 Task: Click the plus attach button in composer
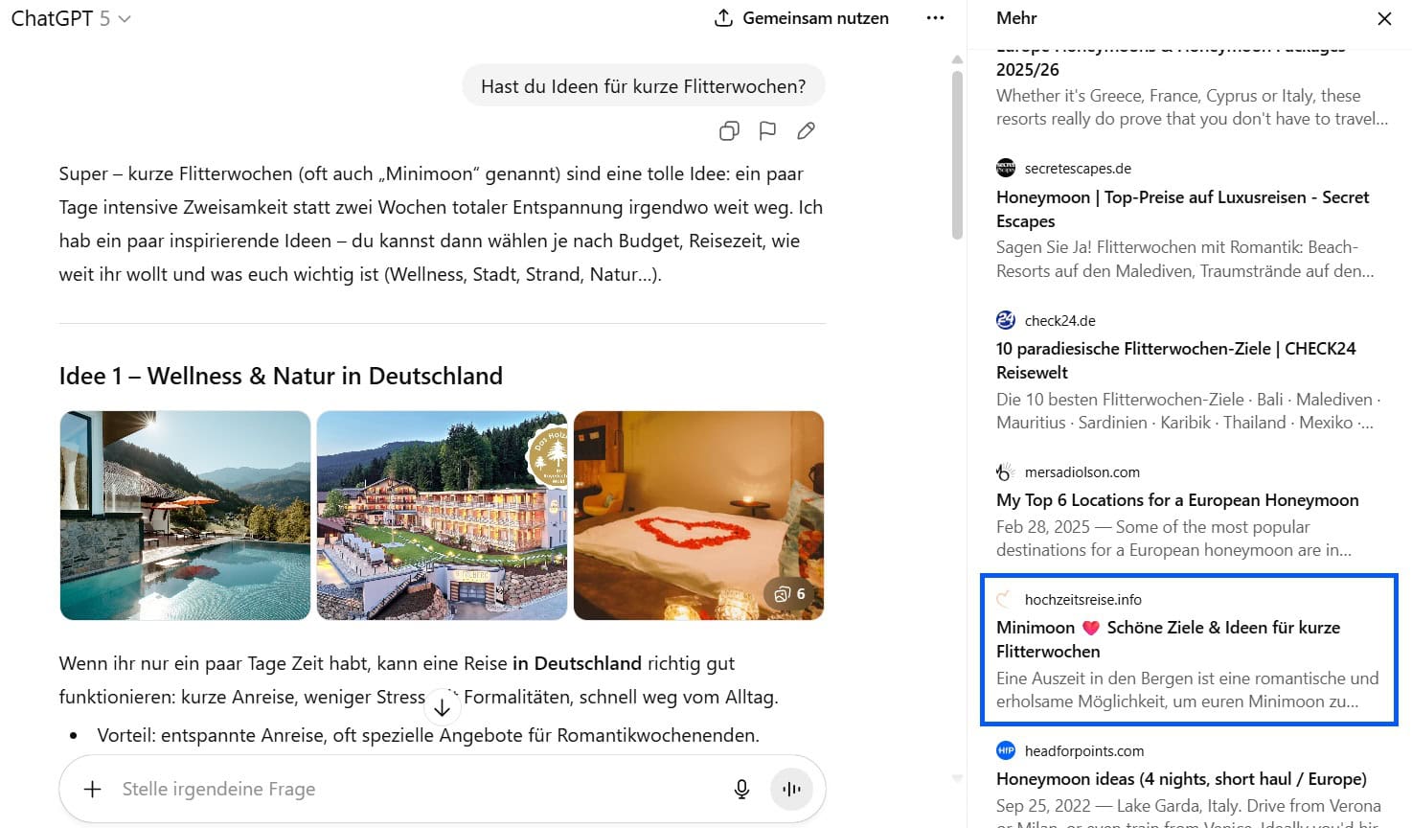click(x=93, y=789)
